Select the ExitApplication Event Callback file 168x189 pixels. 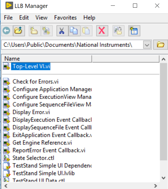(x=52, y=135)
